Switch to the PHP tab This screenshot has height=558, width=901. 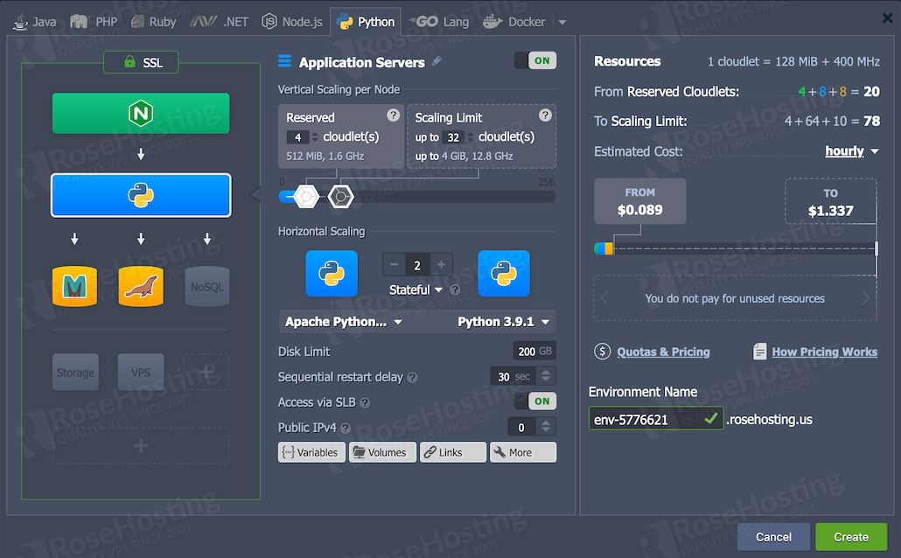tap(94, 22)
